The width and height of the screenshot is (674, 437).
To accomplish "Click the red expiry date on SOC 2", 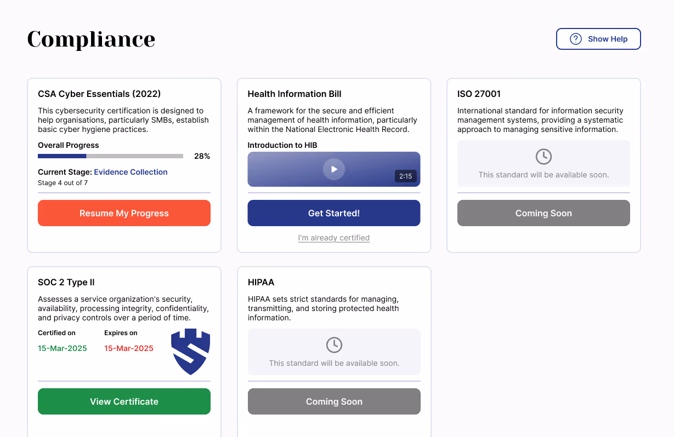I will pos(129,348).
